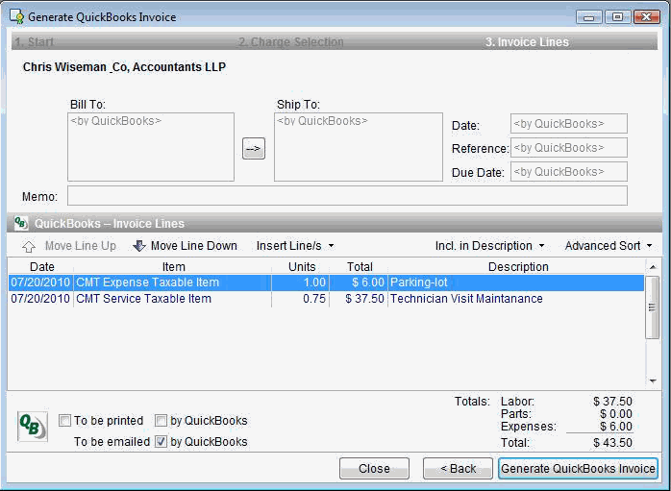The height and width of the screenshot is (491, 671).
Task: Click the green QB logo beside the print options
Action: point(33,427)
